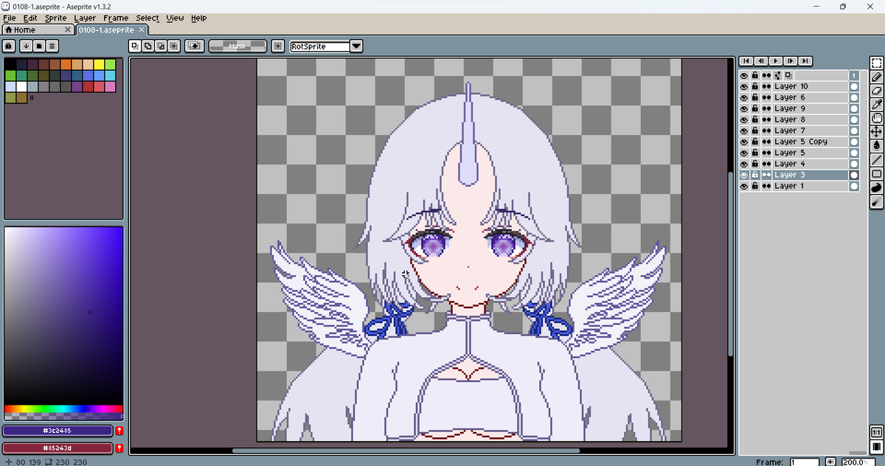
Task: Click the onion skin icon in timeline header
Action: pyautogui.click(x=788, y=75)
